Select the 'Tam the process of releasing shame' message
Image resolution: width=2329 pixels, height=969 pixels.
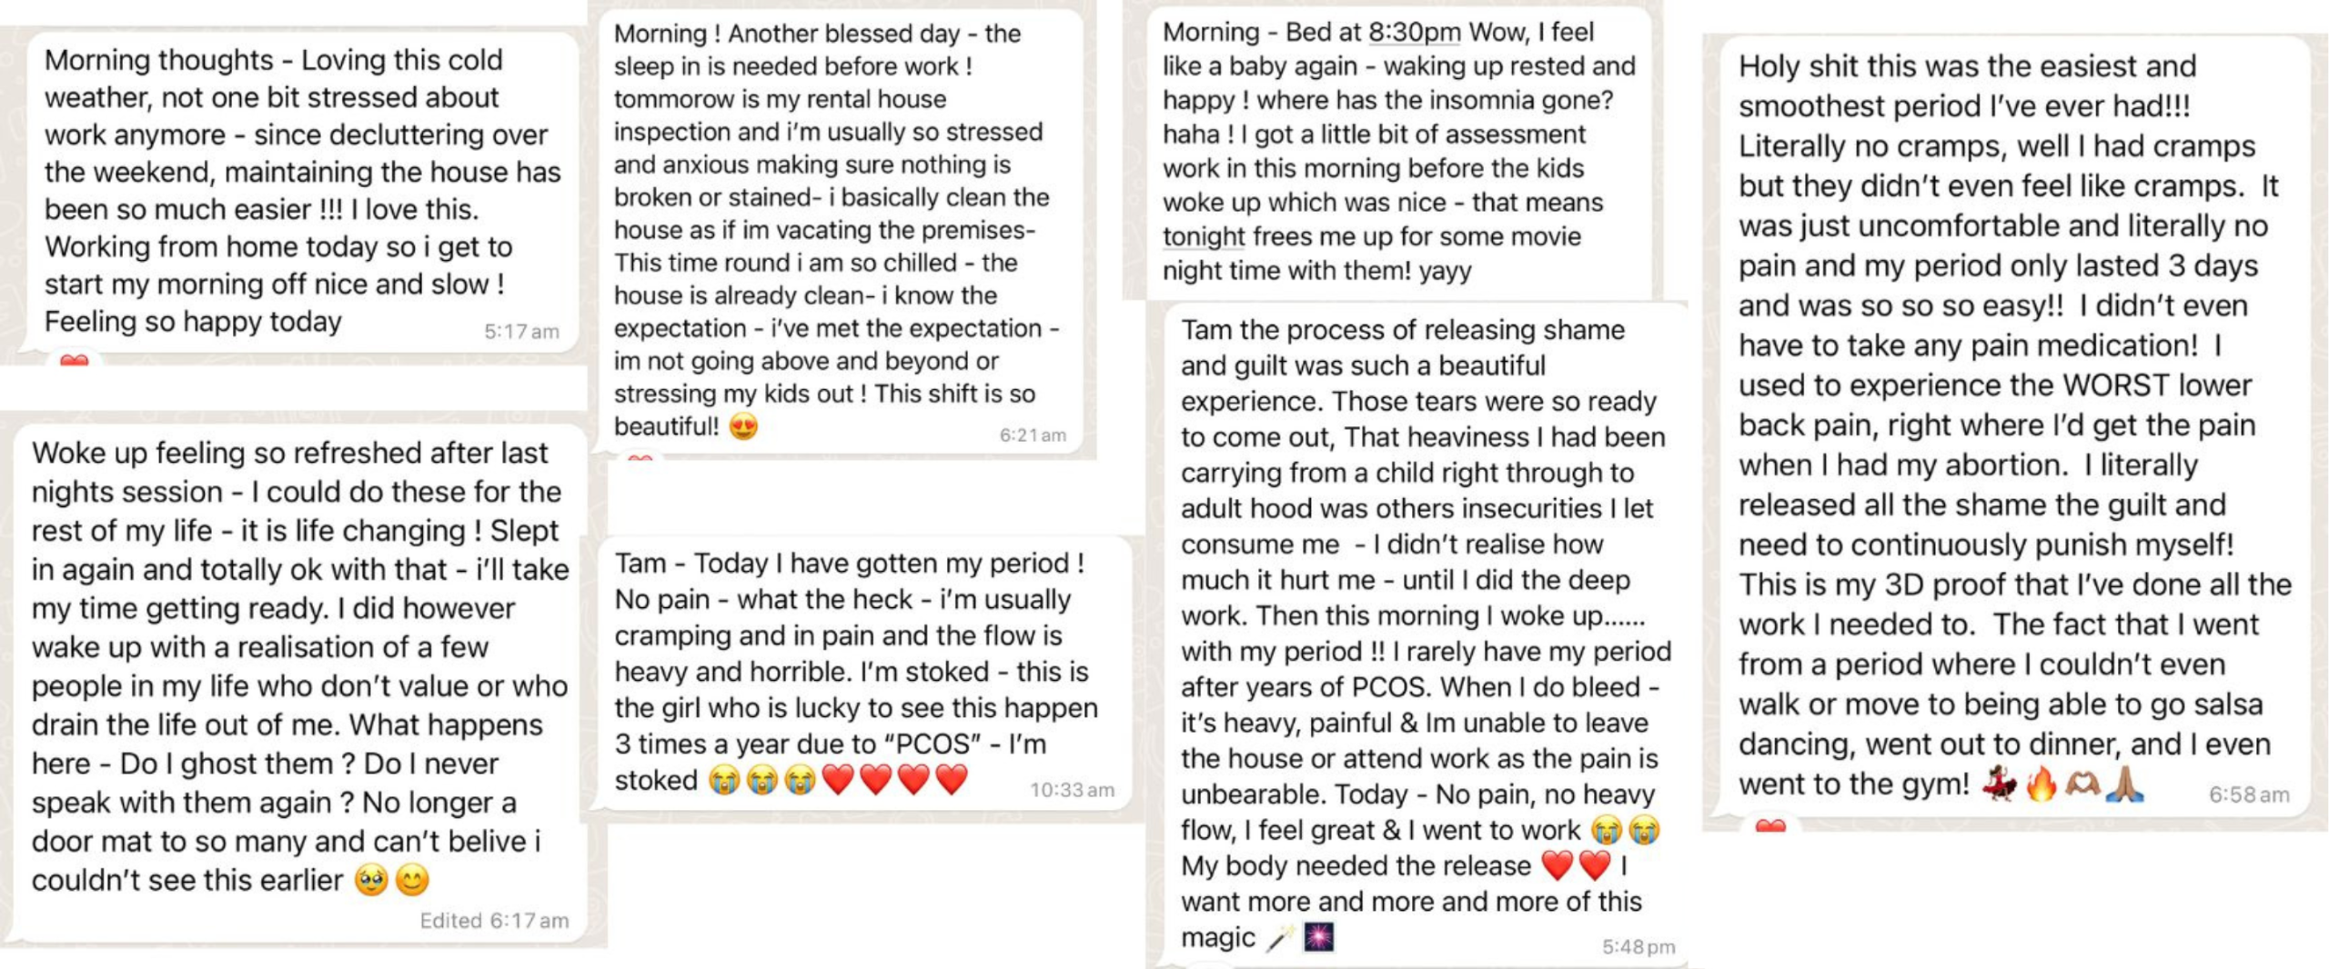[x=1427, y=634]
